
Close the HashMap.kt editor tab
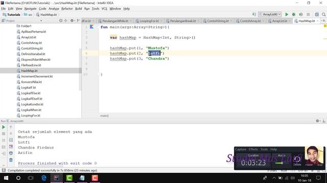click(x=317, y=21)
